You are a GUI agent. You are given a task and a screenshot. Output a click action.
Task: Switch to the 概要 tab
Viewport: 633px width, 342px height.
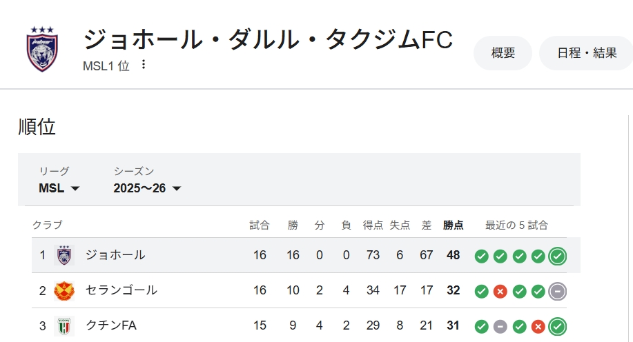(x=503, y=53)
